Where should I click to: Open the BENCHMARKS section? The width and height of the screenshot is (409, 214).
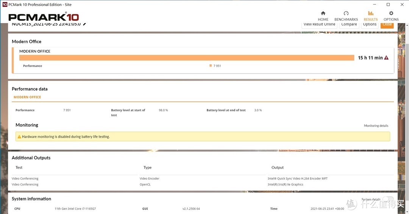point(346,16)
